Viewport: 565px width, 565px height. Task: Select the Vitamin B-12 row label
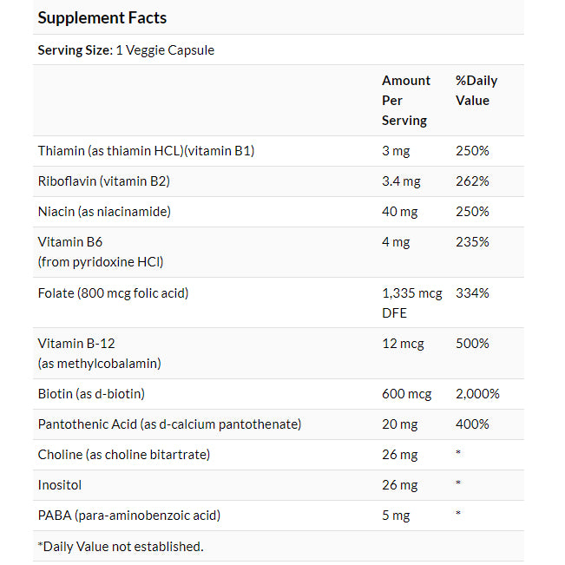[100, 353]
